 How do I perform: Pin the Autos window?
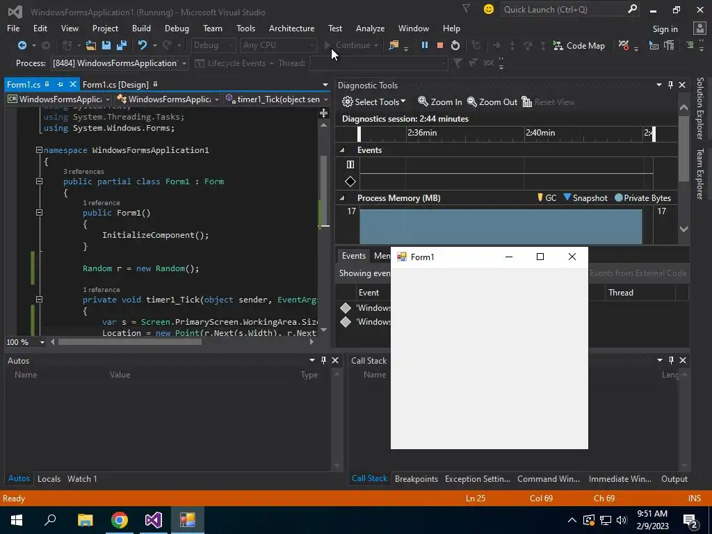click(x=323, y=360)
